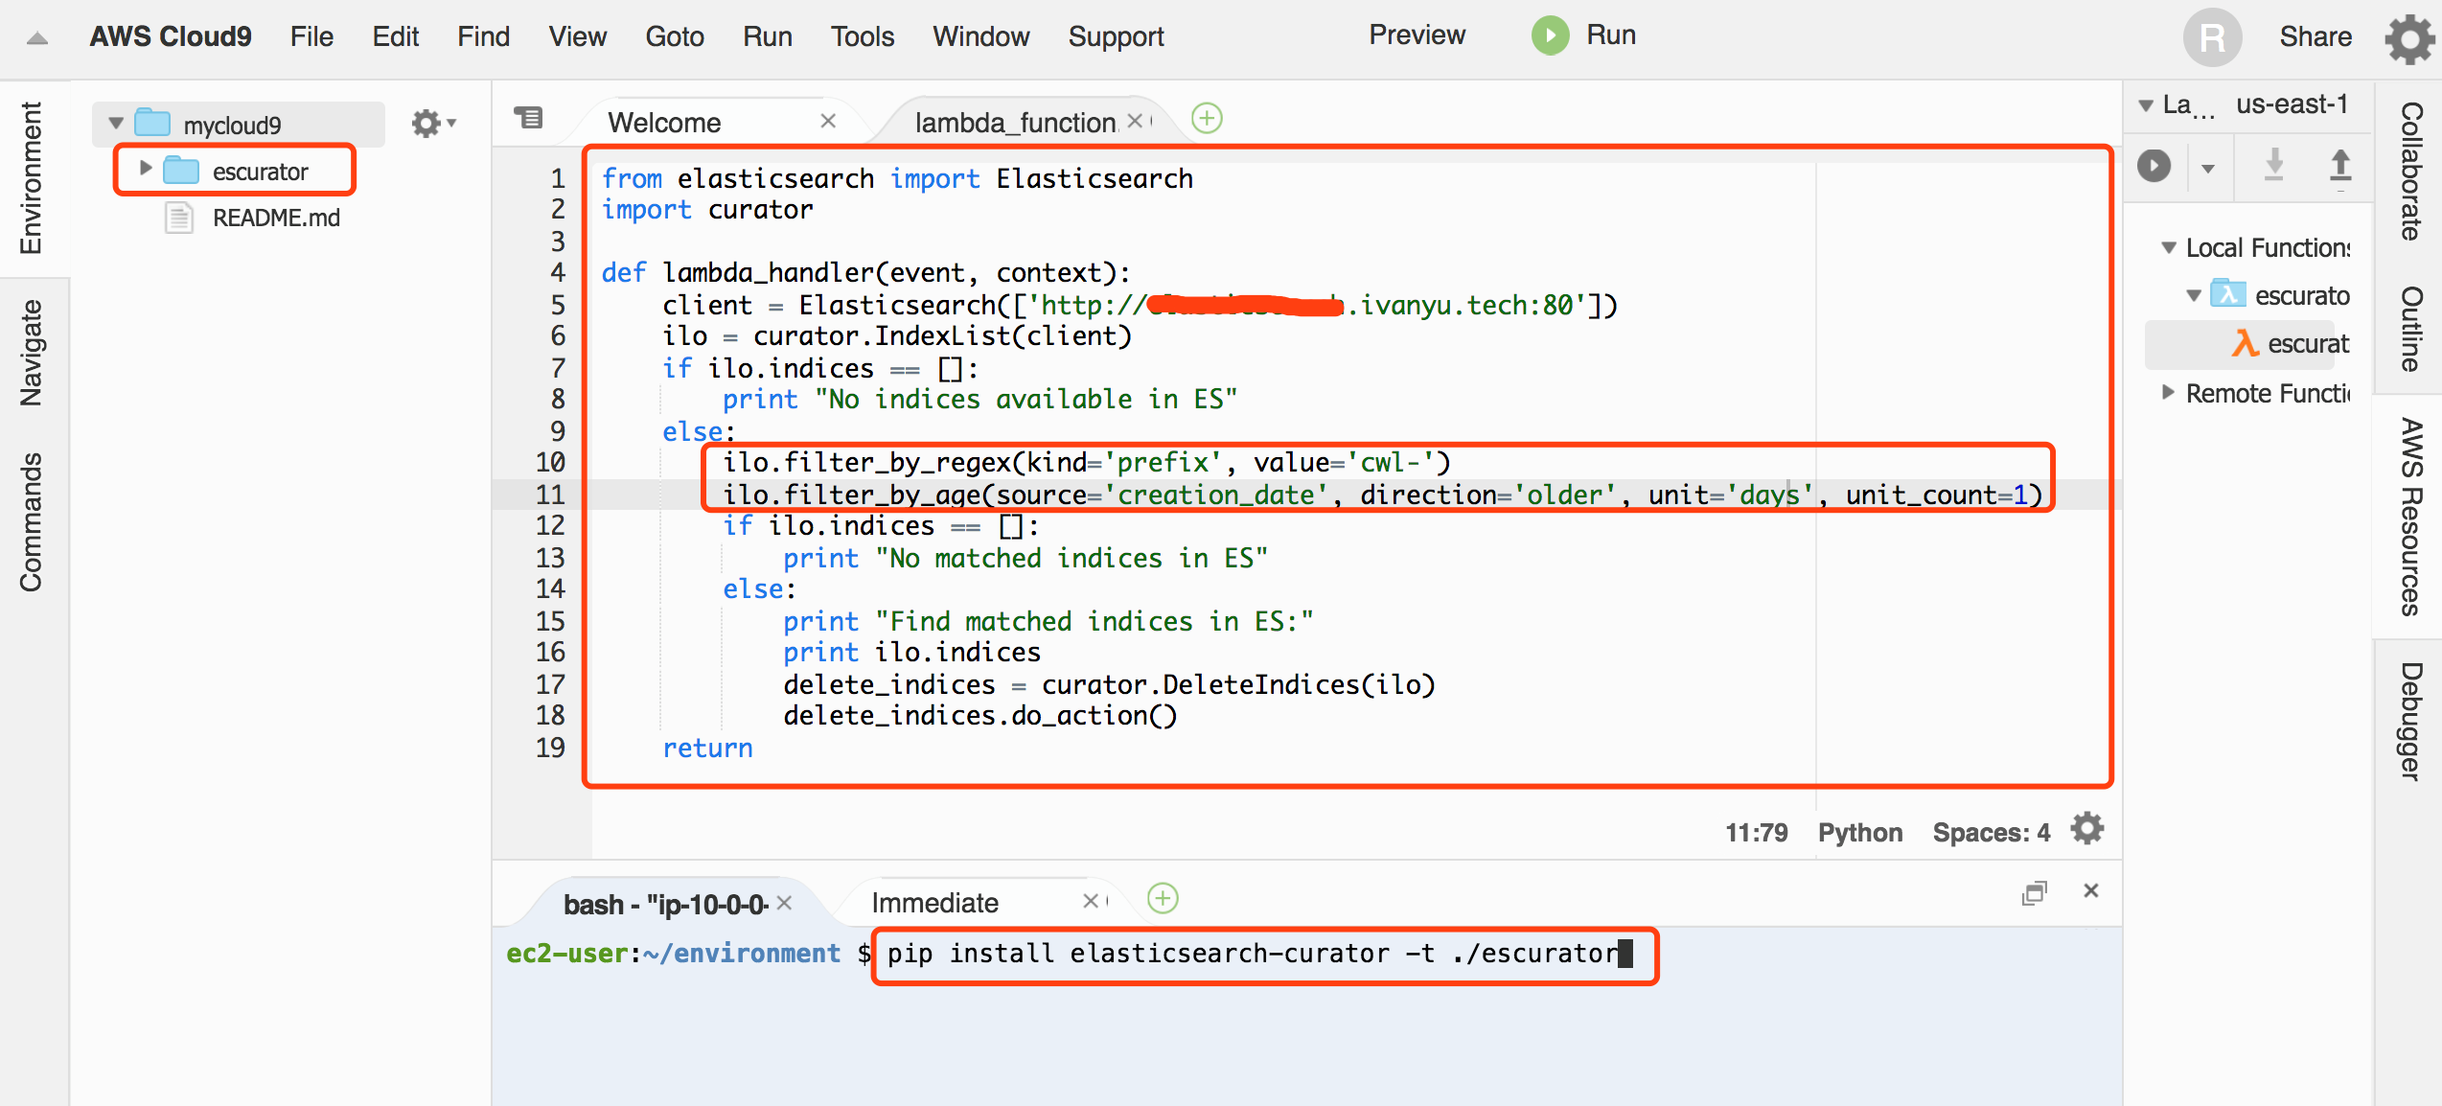This screenshot has height=1106, width=2442.
Task: Add a new editor tab with plus icon
Action: pyautogui.click(x=1207, y=119)
